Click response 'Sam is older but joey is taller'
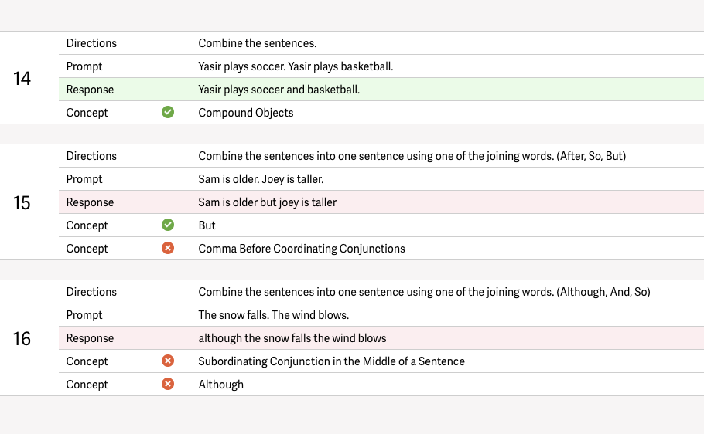 pos(267,202)
